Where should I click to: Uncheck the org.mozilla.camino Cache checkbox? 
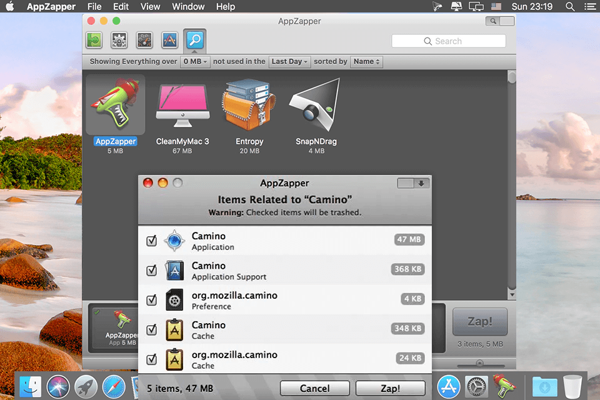(x=151, y=359)
